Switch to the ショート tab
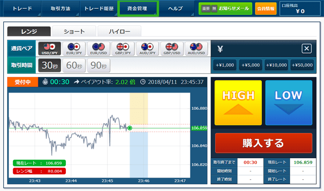The image size is (324, 191). (74, 31)
